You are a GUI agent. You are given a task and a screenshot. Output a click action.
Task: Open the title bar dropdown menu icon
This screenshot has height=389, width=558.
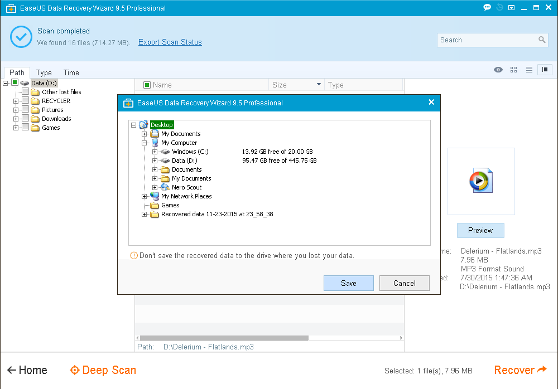511,7
